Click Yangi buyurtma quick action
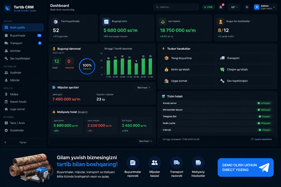Screen dimensions: 281x187 (x=188, y=58)
